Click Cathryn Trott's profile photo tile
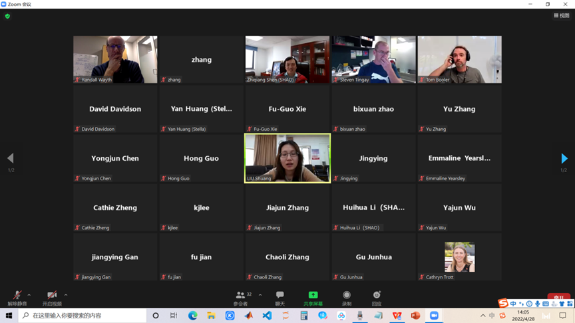Viewport: 575px width, 323px height. coord(459,257)
